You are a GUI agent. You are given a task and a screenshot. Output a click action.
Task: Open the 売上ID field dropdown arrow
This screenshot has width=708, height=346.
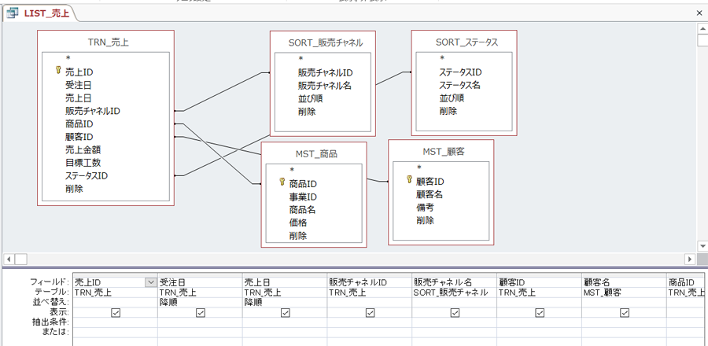pos(149,282)
